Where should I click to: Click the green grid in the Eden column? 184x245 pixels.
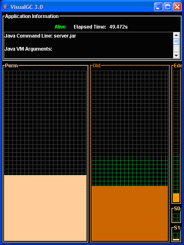point(176,174)
